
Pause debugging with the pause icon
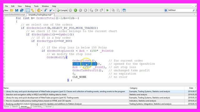[80, 10]
